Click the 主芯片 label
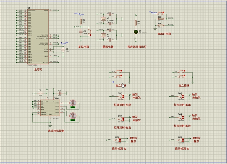 click(x=38, y=70)
